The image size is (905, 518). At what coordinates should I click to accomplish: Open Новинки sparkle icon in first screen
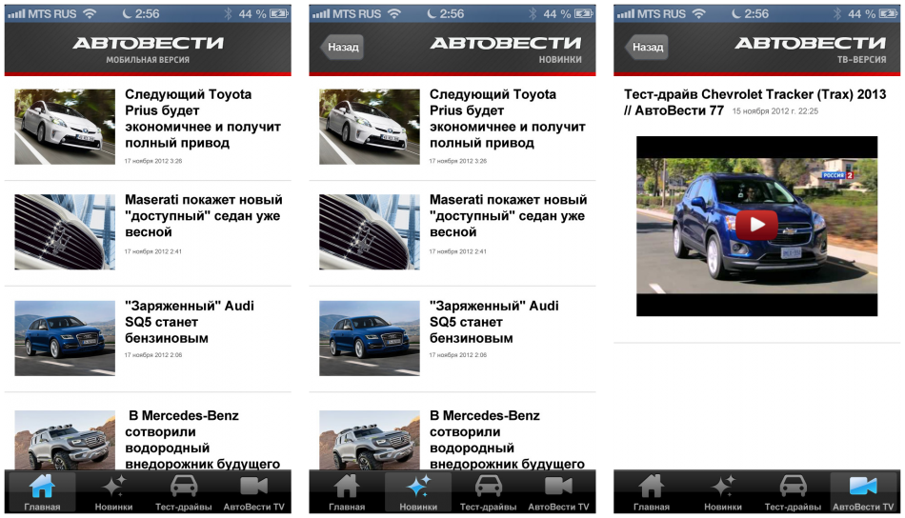[113, 487]
